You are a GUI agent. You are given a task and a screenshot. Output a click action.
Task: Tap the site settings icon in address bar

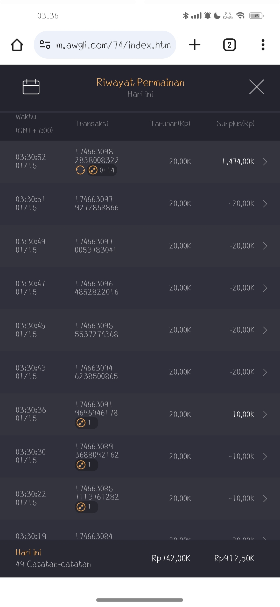[x=45, y=45]
